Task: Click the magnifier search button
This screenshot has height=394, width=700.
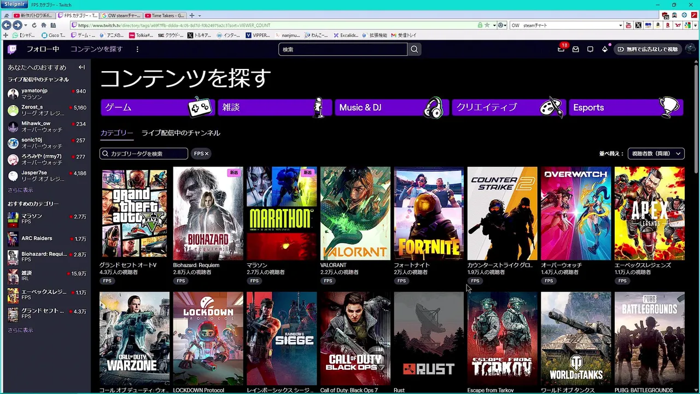Action: click(x=415, y=49)
